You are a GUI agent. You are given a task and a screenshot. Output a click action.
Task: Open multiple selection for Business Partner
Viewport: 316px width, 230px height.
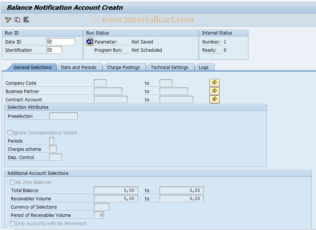click(x=214, y=91)
